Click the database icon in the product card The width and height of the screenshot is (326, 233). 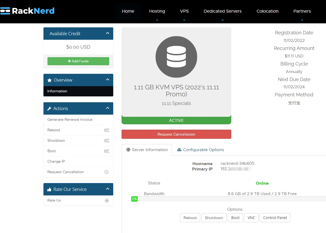tap(176, 57)
